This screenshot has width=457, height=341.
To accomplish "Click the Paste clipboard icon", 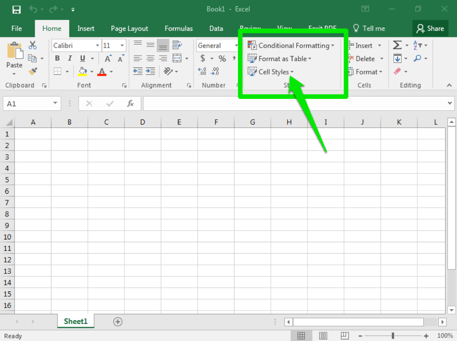I will tap(15, 51).
